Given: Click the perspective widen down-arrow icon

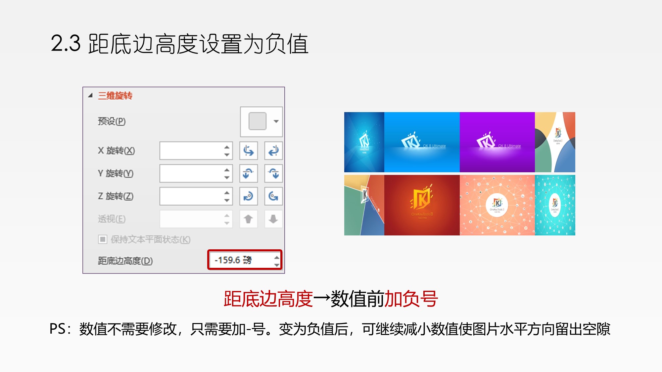Looking at the screenshot, I should click(273, 219).
